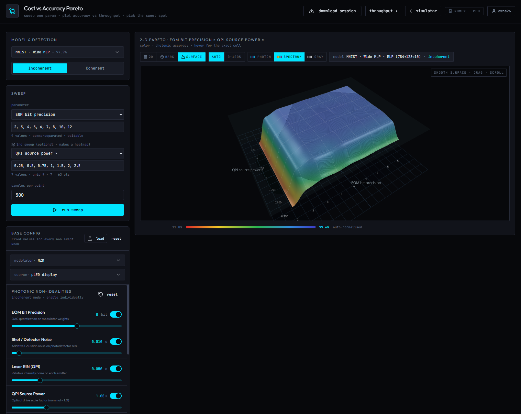
Task: Click the SURFACE mountain icon
Action: pyautogui.click(x=183, y=57)
